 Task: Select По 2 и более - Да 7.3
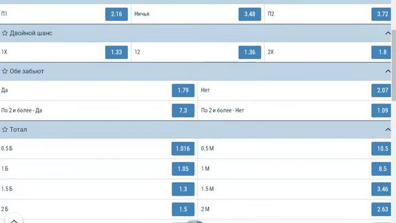tap(183, 110)
